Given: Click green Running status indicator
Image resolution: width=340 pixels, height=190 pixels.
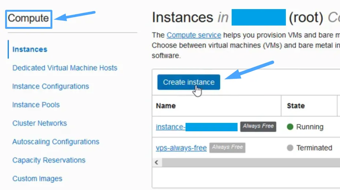Looking at the screenshot, I should coord(290,127).
